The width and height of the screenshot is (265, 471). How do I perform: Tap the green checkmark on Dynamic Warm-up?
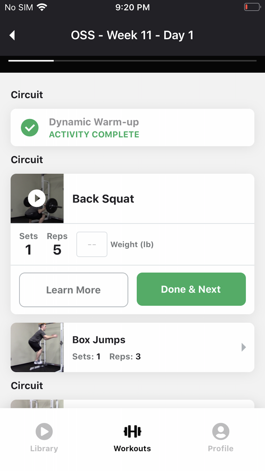pyautogui.click(x=30, y=127)
